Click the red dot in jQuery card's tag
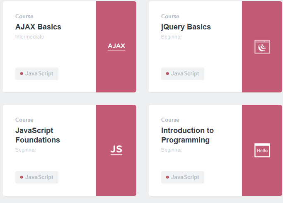The image size is (283, 203). [167, 74]
